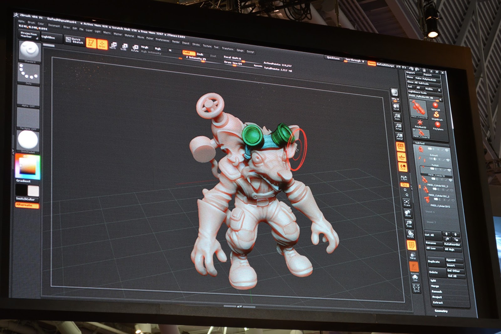Toggle the Transp transparency button
This screenshot has height=334, width=501.
[x=413, y=256]
